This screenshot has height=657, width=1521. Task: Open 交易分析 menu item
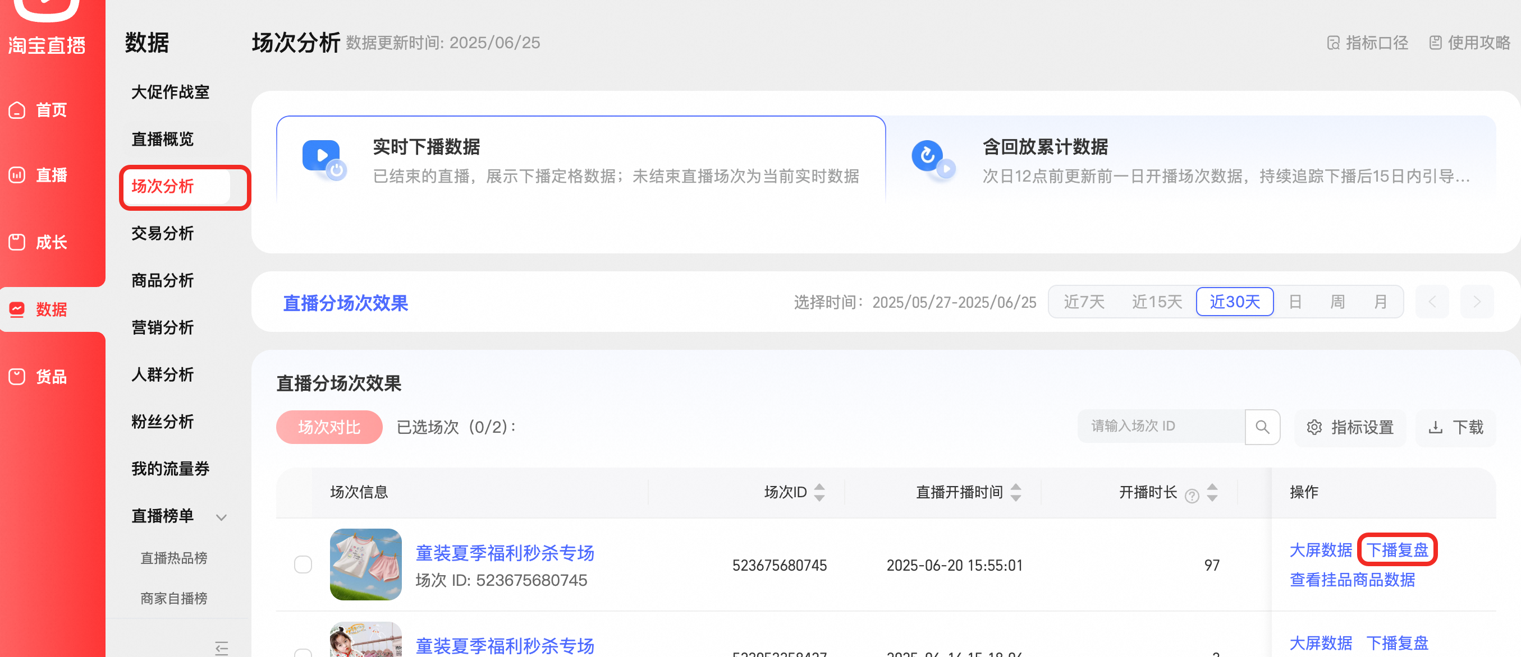[x=162, y=234]
